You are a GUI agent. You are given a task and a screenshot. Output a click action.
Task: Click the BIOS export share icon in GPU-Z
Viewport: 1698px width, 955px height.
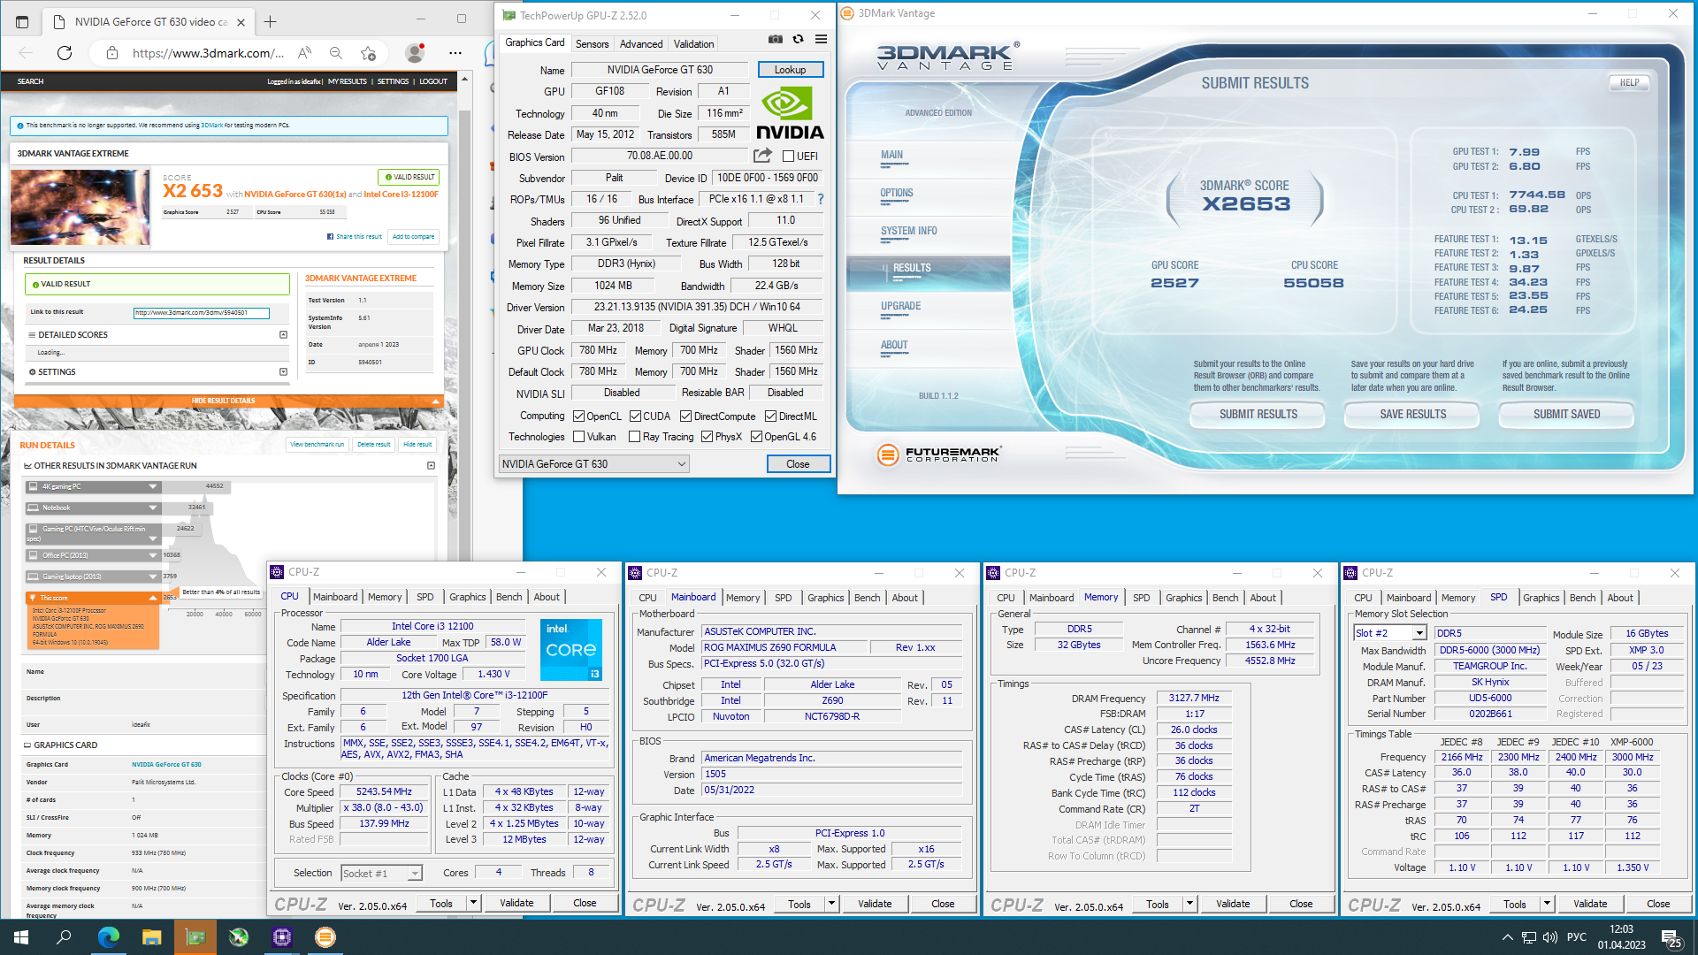[x=762, y=156]
